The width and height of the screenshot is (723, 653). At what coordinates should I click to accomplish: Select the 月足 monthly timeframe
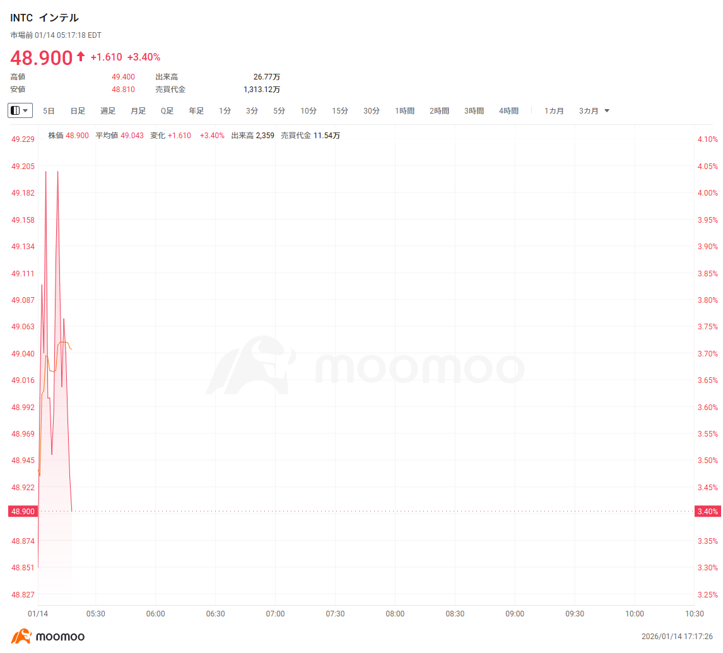137,110
